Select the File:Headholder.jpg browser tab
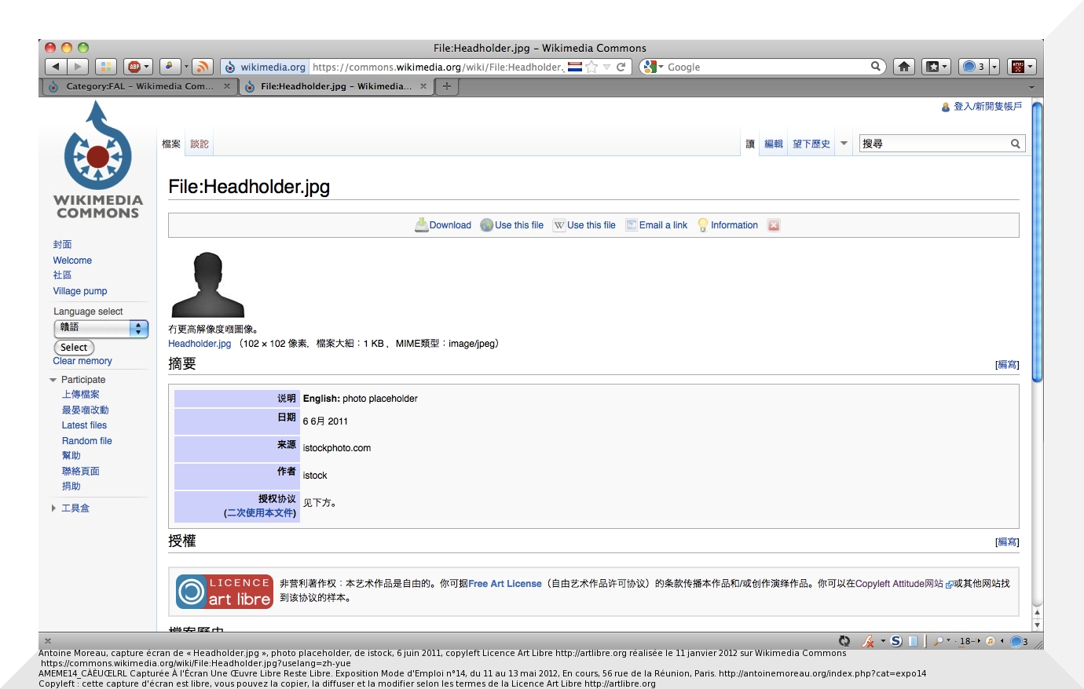This screenshot has width=1084, height=689. (x=335, y=86)
